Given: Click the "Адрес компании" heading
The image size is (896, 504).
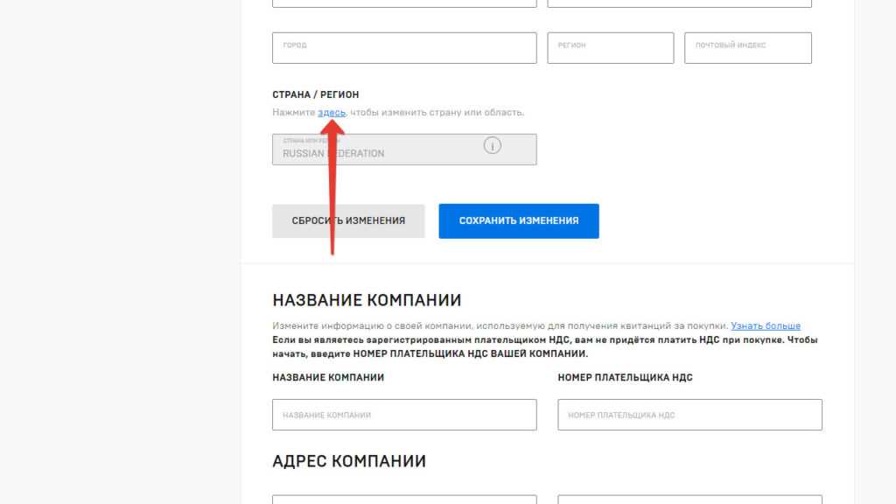Looking at the screenshot, I should [349, 461].
